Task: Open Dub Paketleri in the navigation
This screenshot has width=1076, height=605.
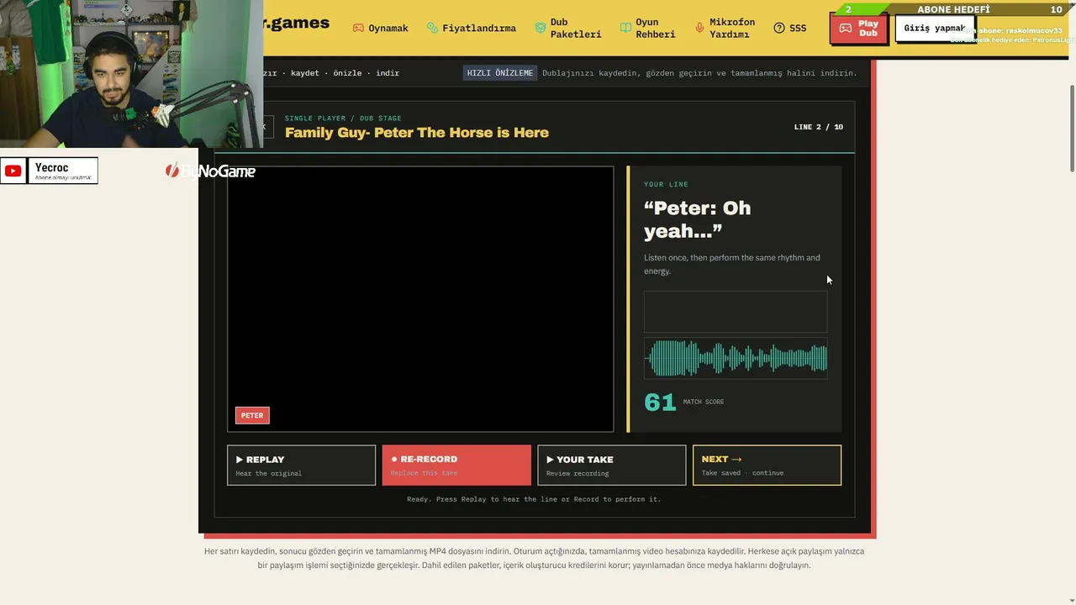Action: click(x=568, y=29)
